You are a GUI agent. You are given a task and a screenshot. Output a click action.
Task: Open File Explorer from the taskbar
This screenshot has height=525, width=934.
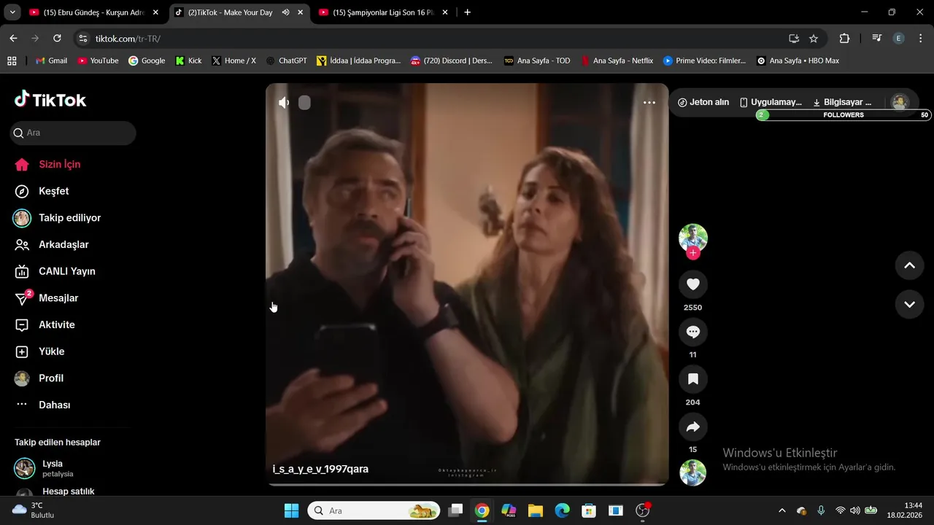click(x=536, y=510)
